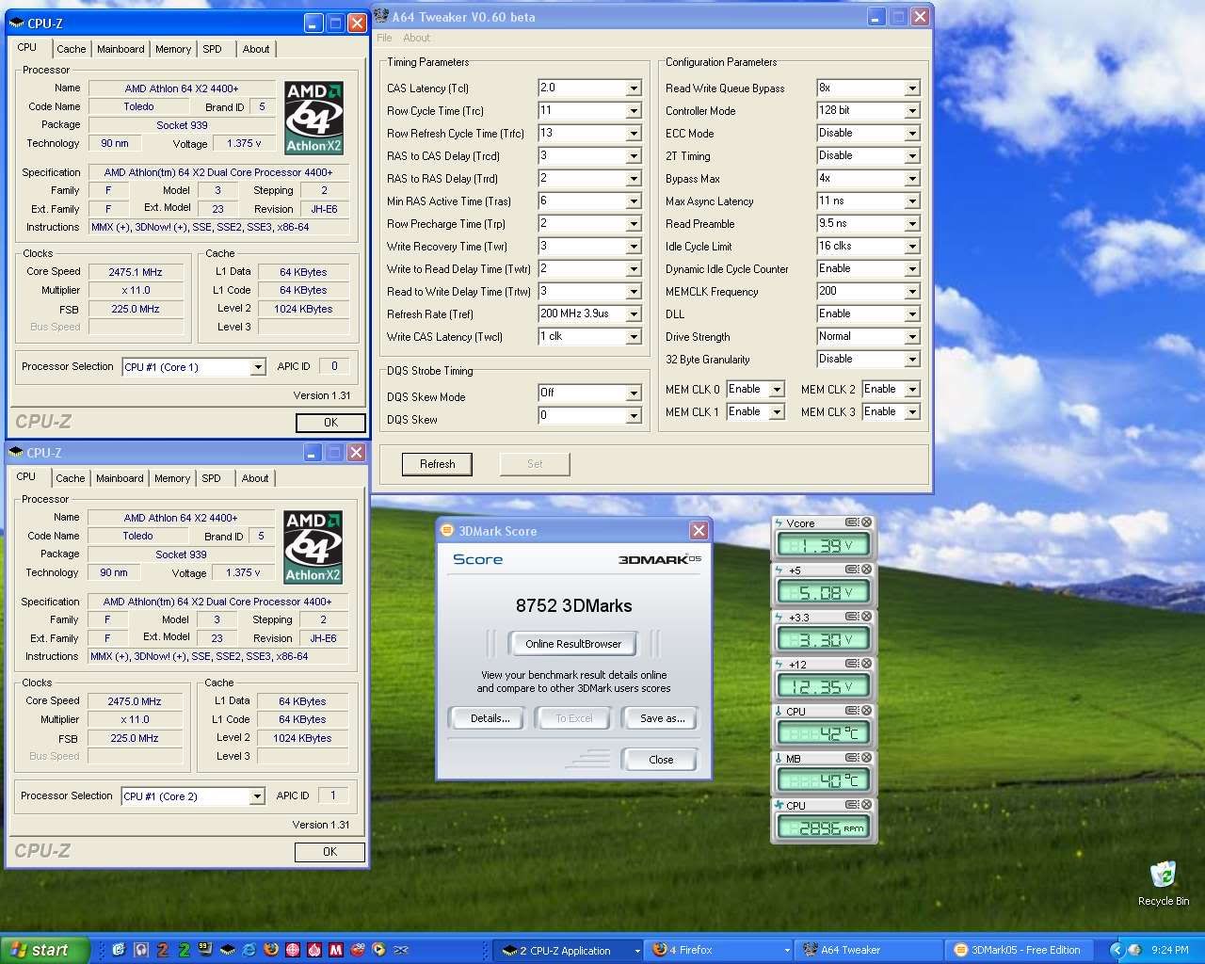Click the headphones icon in quick launch
This screenshot has width=1205, height=964.
pyautogui.click(x=141, y=950)
